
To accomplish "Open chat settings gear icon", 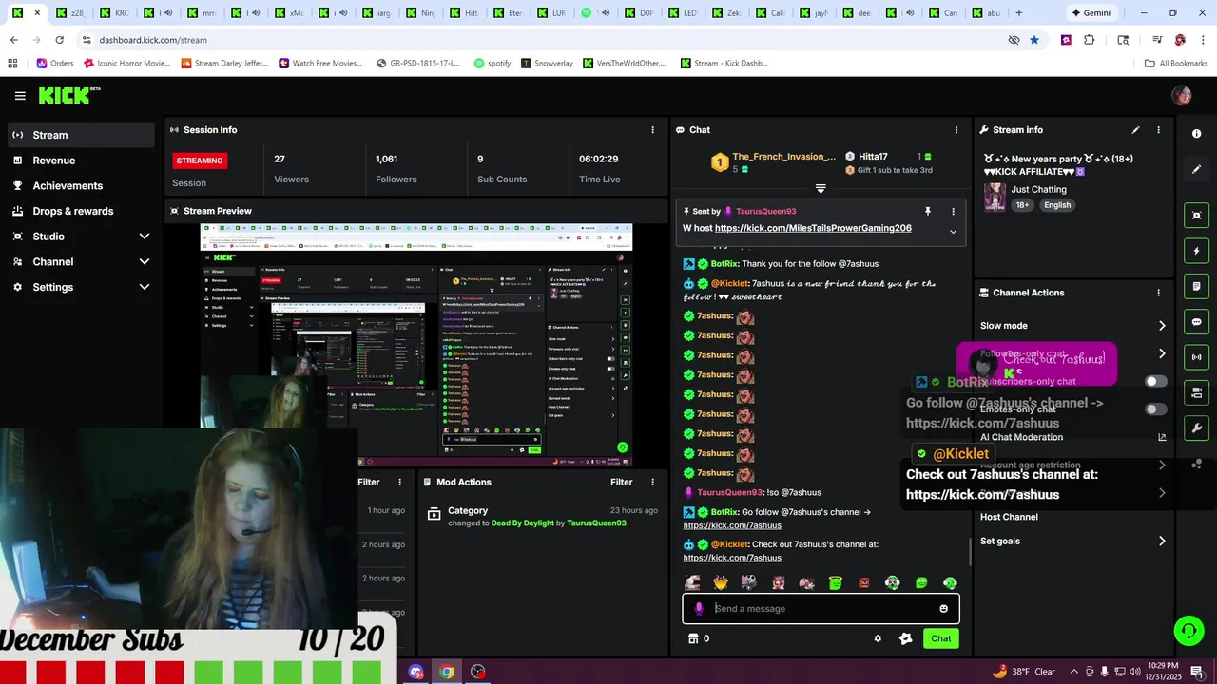I will click(878, 638).
